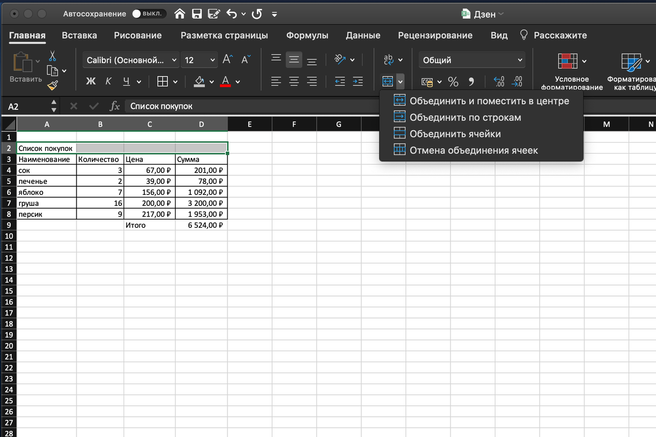Screen dimensions: 656x437
Task: Click the Вставить clipboard paste icon
Action: 23,61
